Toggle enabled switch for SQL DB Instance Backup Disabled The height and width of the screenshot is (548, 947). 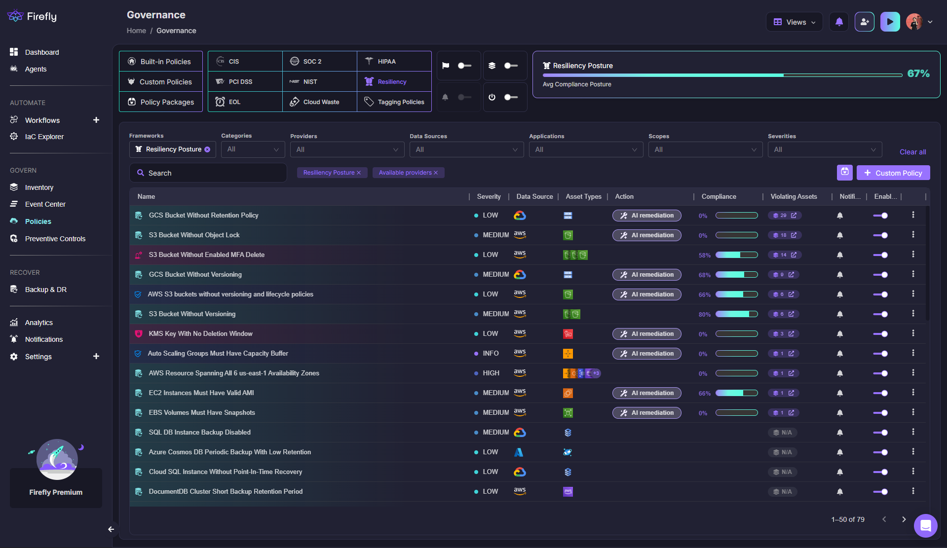pos(880,433)
